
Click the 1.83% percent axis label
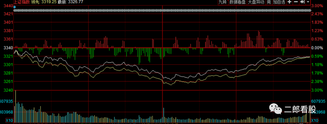click(317, 22)
